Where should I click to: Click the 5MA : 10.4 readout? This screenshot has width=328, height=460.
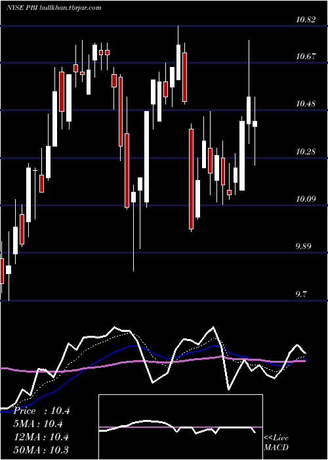pos(38,424)
